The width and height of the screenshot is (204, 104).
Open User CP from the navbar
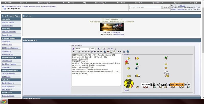[8, 3]
